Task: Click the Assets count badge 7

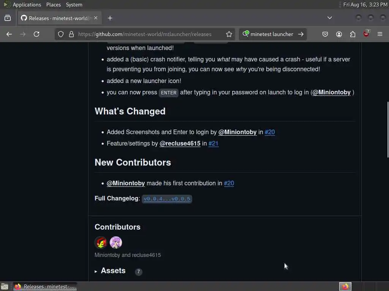Action: (138, 271)
